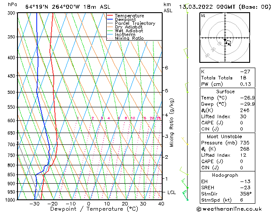Viewport: 275px width, 212px height.
Task: Click the 'Hodograph' section heading
Action: (225, 175)
